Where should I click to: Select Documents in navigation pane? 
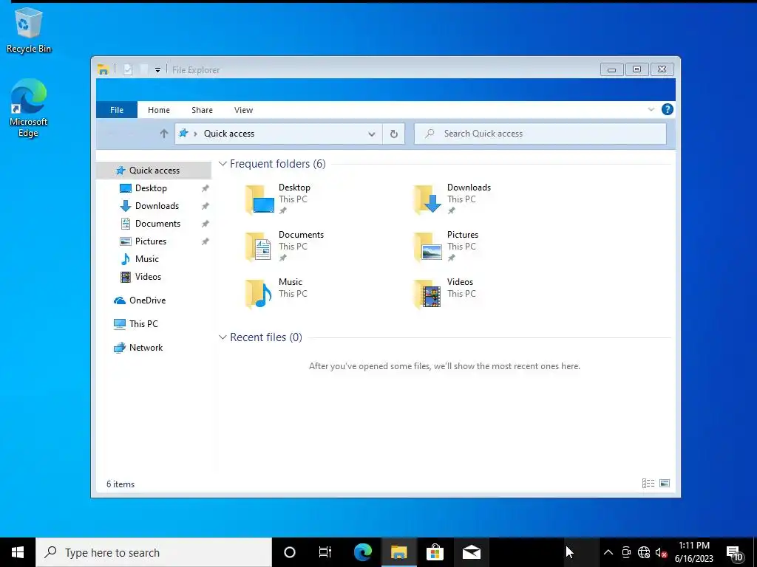pos(157,224)
